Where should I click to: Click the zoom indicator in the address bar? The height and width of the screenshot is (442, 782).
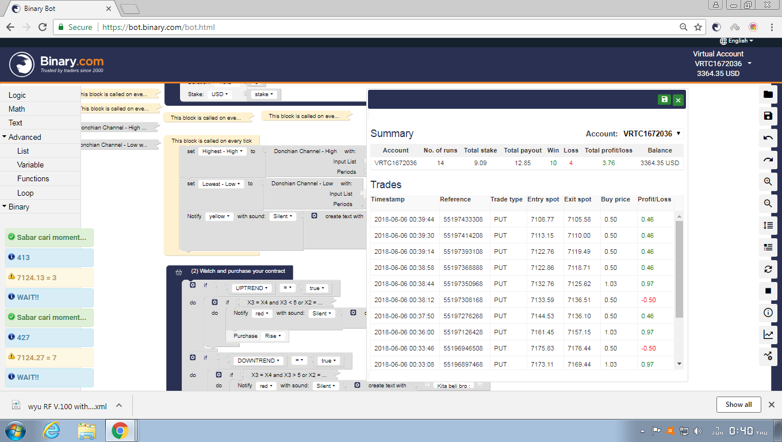pyautogui.click(x=683, y=27)
